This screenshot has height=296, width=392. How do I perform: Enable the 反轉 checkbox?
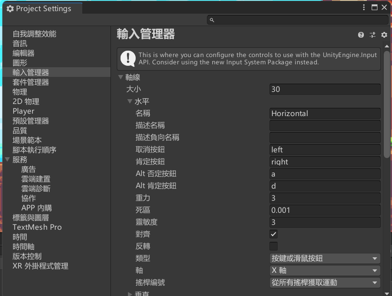273,246
